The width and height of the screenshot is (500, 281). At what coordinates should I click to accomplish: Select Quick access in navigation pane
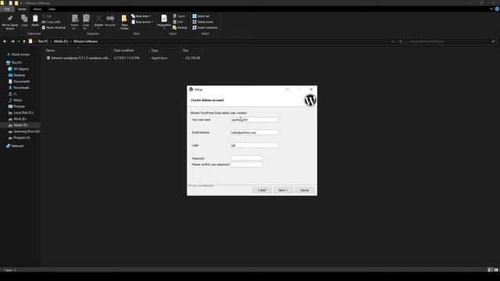pyautogui.click(x=20, y=55)
